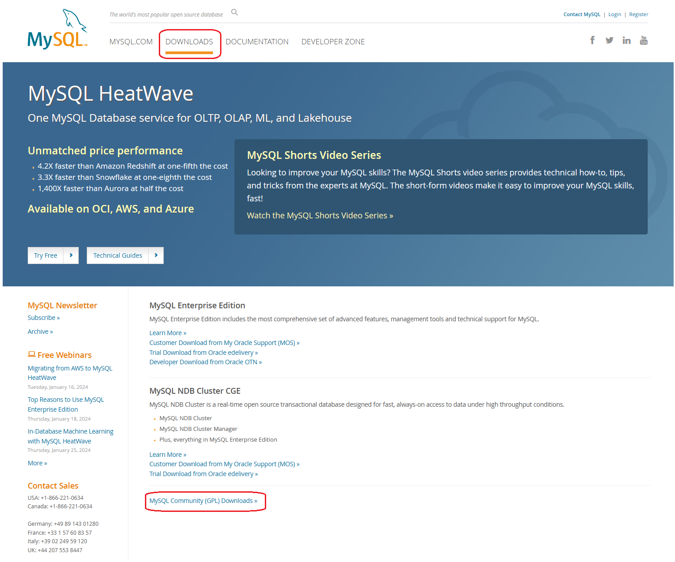Open MySQL YouTube icon

coord(644,40)
